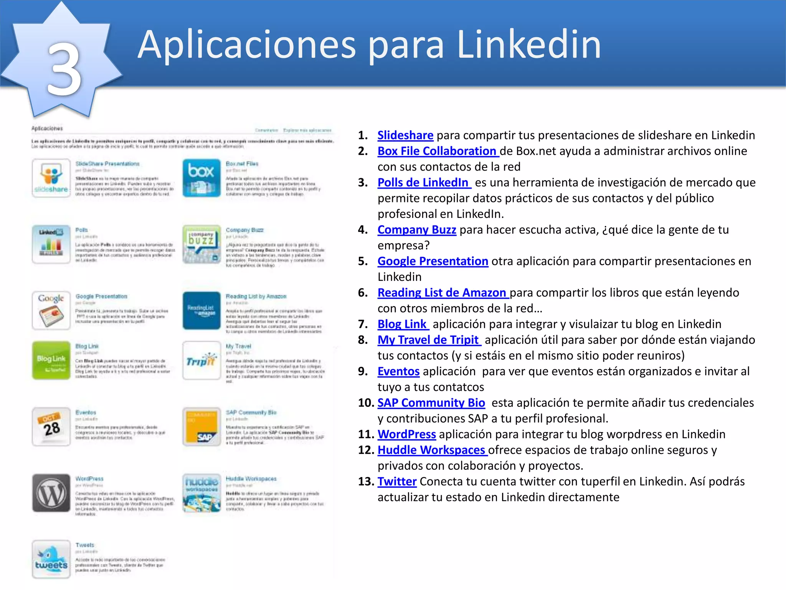Click the Eventos calendar icon showing 28

click(x=51, y=427)
